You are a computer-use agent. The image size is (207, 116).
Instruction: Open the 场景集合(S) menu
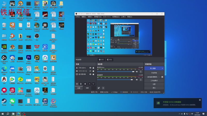116,17
